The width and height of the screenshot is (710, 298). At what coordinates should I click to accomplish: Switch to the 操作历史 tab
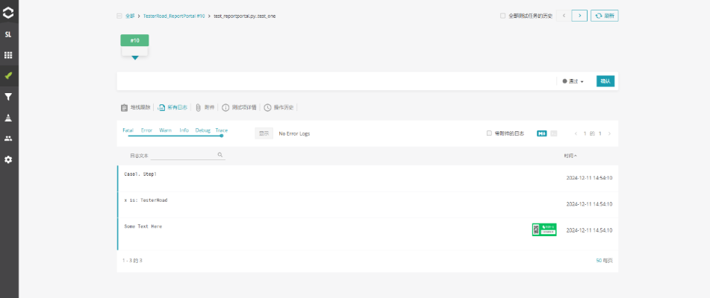tap(279, 107)
